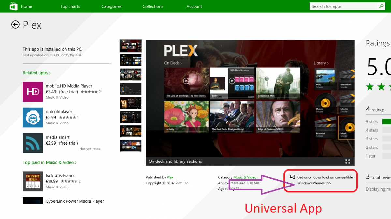391x219 pixels.
Task: Click the 5 stars rating row
Action: click(378, 122)
